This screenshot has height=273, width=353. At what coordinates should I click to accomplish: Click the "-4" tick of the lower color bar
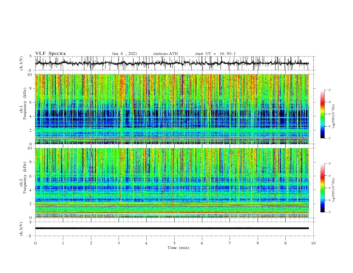point(329,176)
